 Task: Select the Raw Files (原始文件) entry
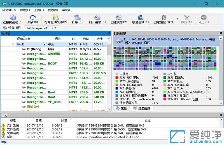pos(33,107)
